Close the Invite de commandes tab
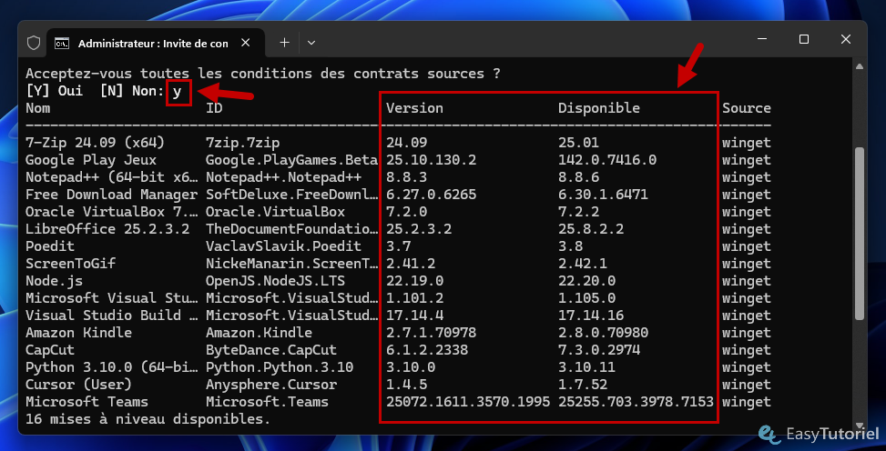The image size is (886, 451). 245,43
